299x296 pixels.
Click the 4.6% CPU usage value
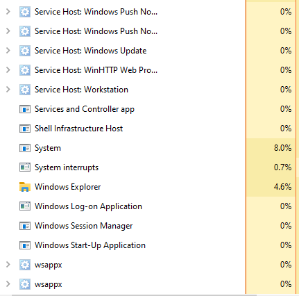282,187
